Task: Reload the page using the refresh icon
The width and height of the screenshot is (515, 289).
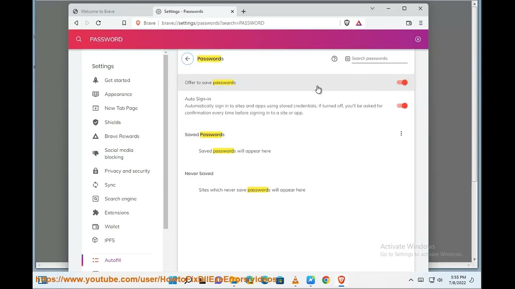Action: pyautogui.click(x=98, y=23)
